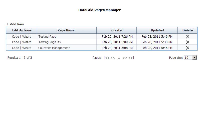This screenshot has height=113, width=204.
Task: Open Code editor for Countries Management
Action: [16, 48]
